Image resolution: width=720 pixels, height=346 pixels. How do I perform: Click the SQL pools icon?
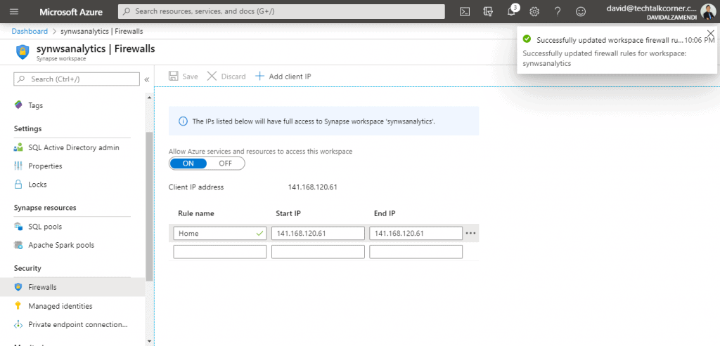pyautogui.click(x=18, y=227)
